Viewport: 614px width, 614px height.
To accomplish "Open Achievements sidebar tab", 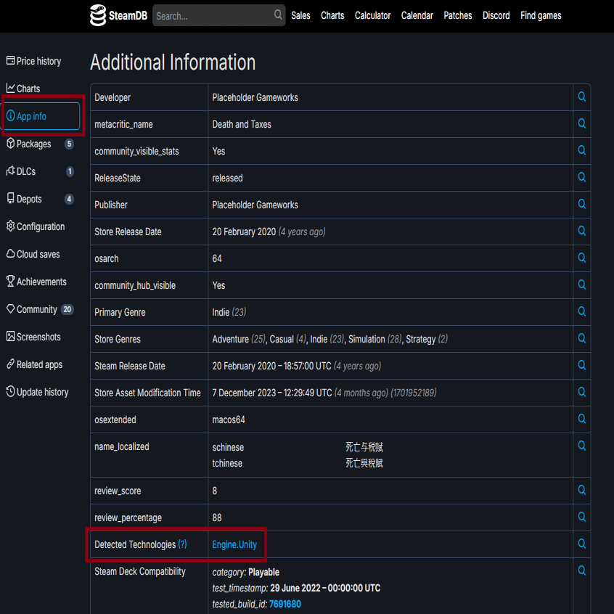I will (36, 282).
